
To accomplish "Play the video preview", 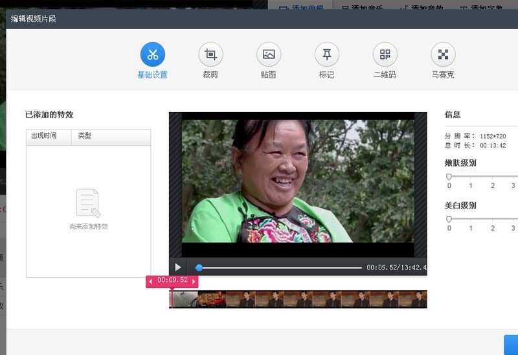I will tap(177, 267).
